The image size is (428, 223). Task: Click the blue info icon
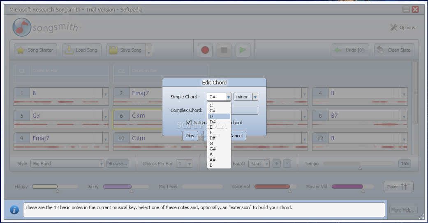click(x=14, y=209)
